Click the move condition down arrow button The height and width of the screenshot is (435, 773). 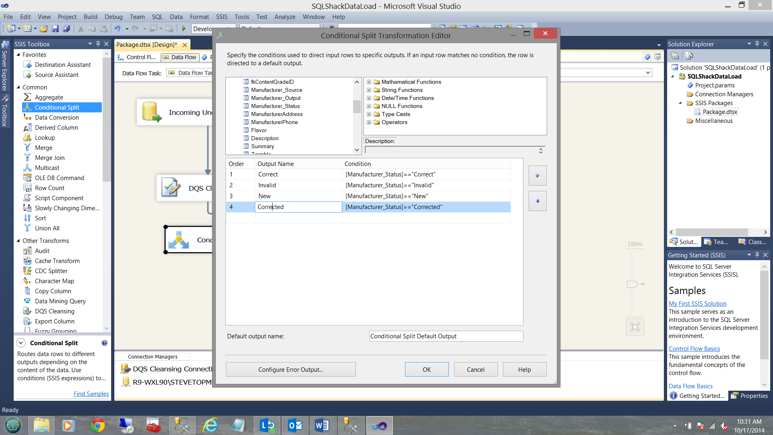click(x=537, y=201)
